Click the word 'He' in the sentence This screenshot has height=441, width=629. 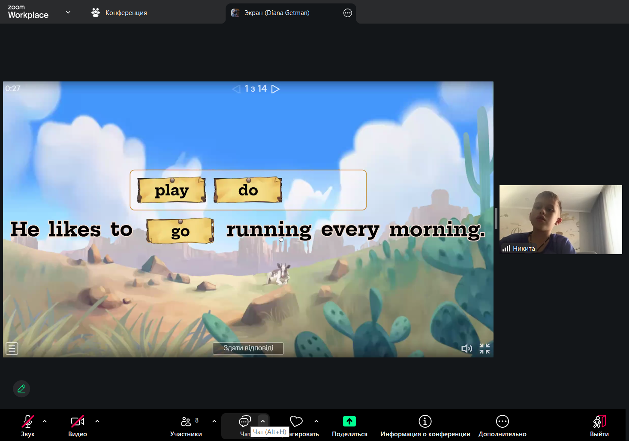pyautogui.click(x=25, y=229)
